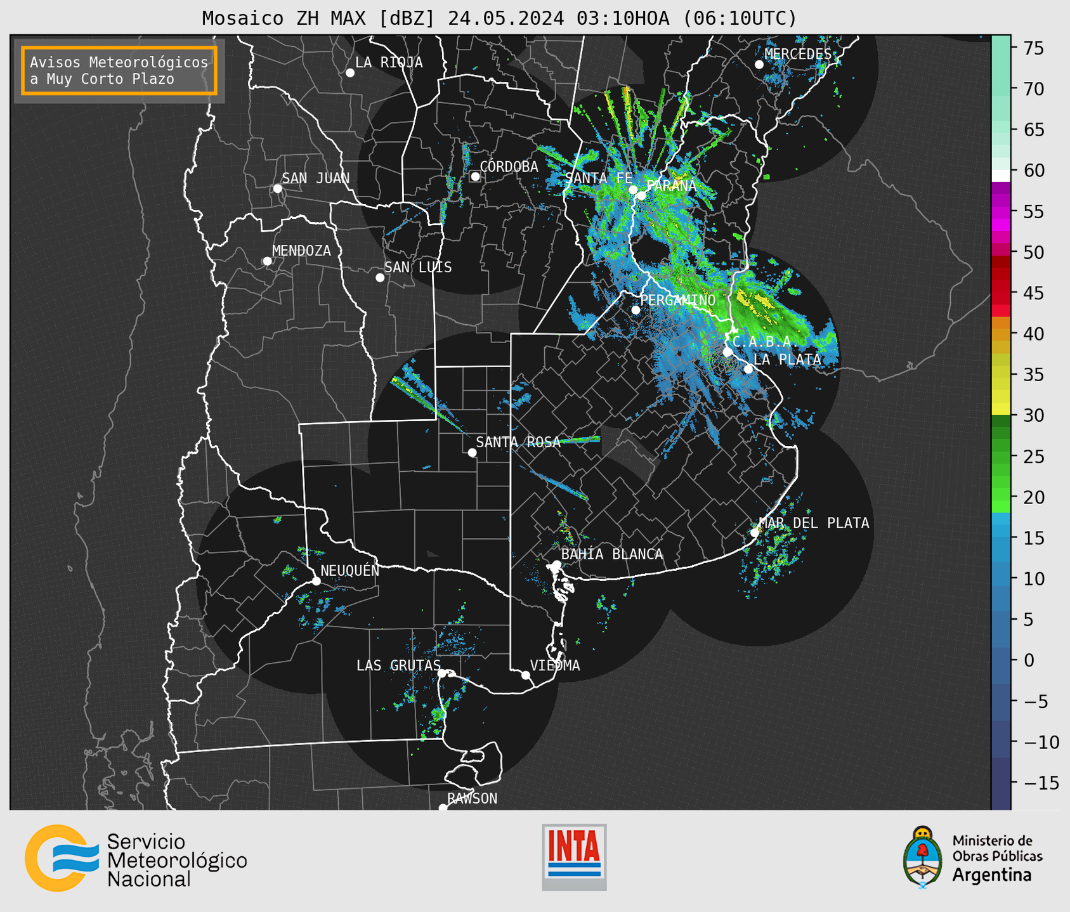Click the PERGAMINO city marker dot
The height and width of the screenshot is (912, 1070).
[x=636, y=310]
